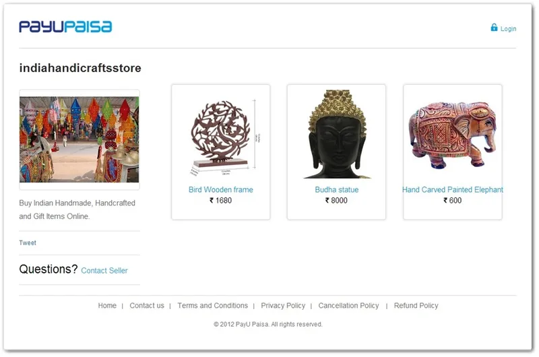Open the store's handicraft market photo

(x=80, y=139)
